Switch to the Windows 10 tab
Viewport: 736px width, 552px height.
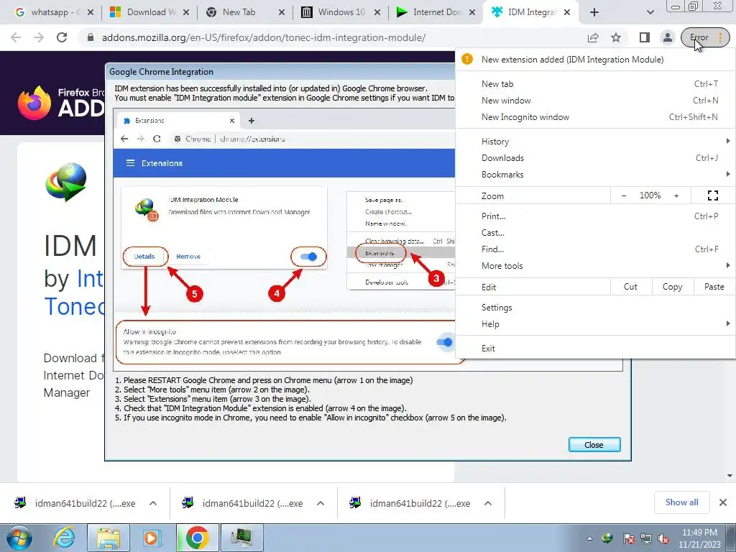pyautogui.click(x=341, y=12)
